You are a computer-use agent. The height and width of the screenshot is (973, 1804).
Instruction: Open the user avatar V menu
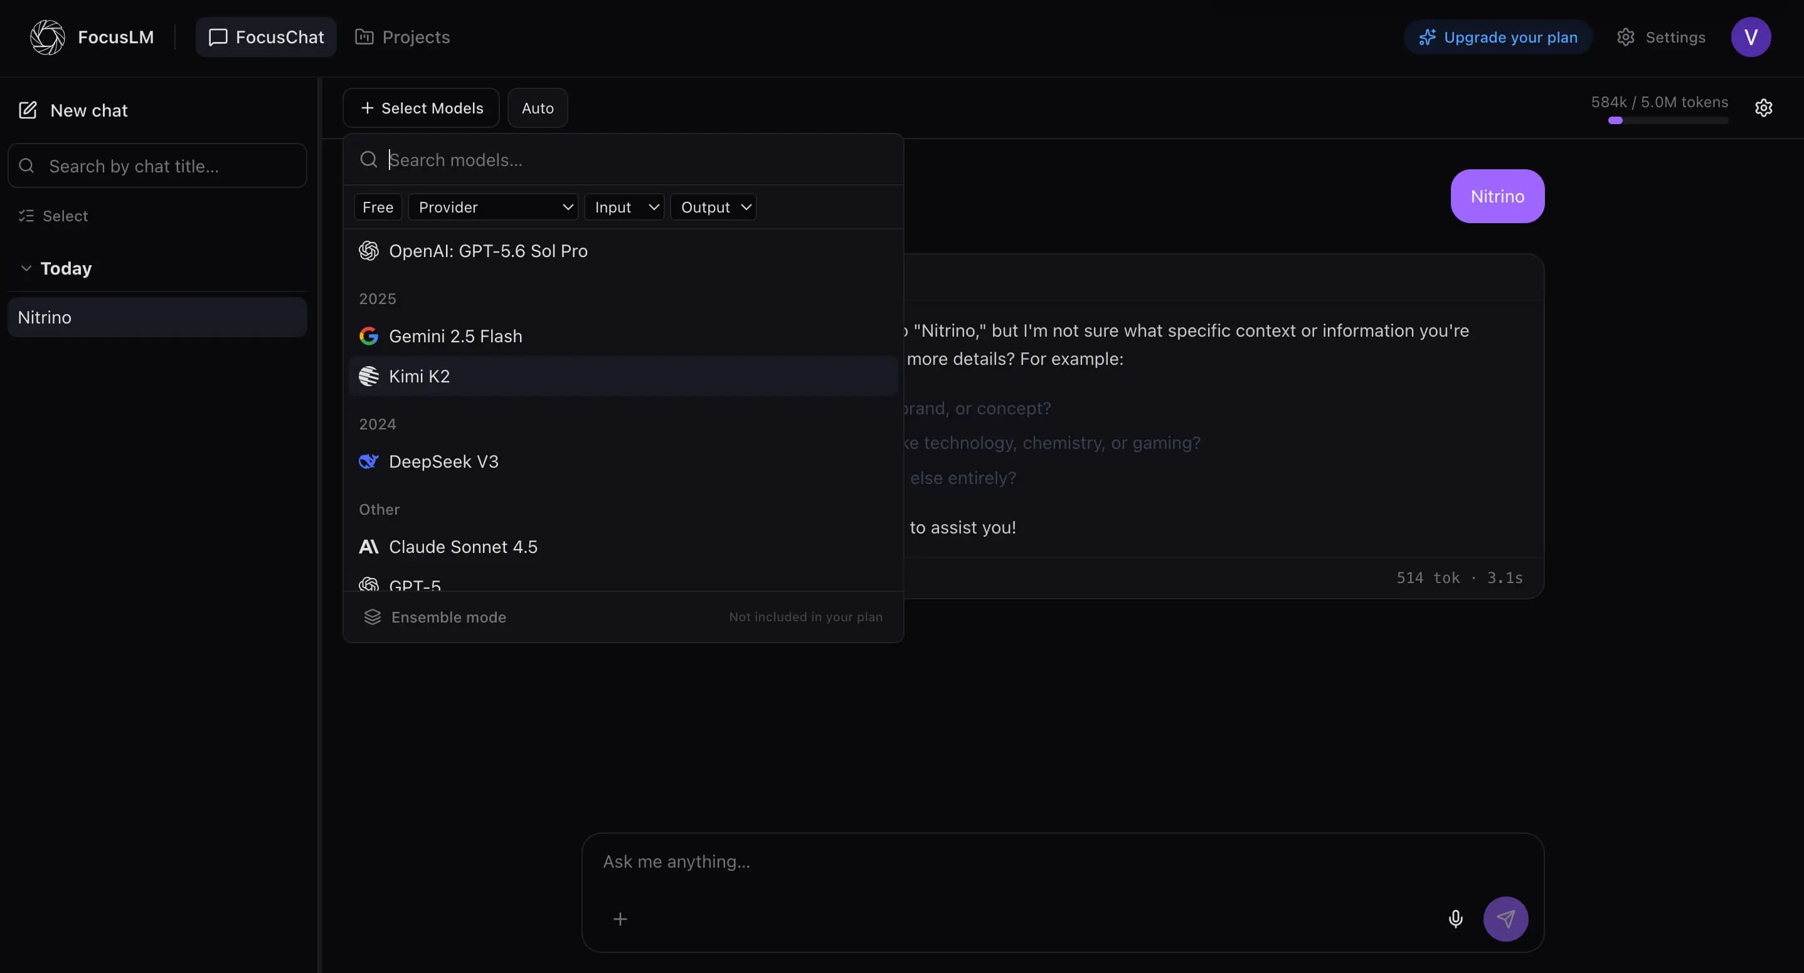tap(1751, 37)
